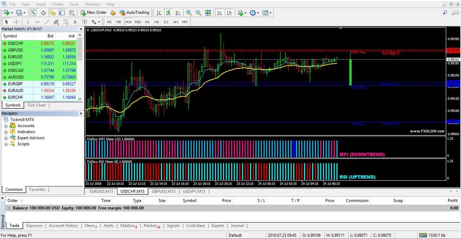The image size is (461, 239).
Task: Open the Periods clock icon
Action: pos(252,13)
